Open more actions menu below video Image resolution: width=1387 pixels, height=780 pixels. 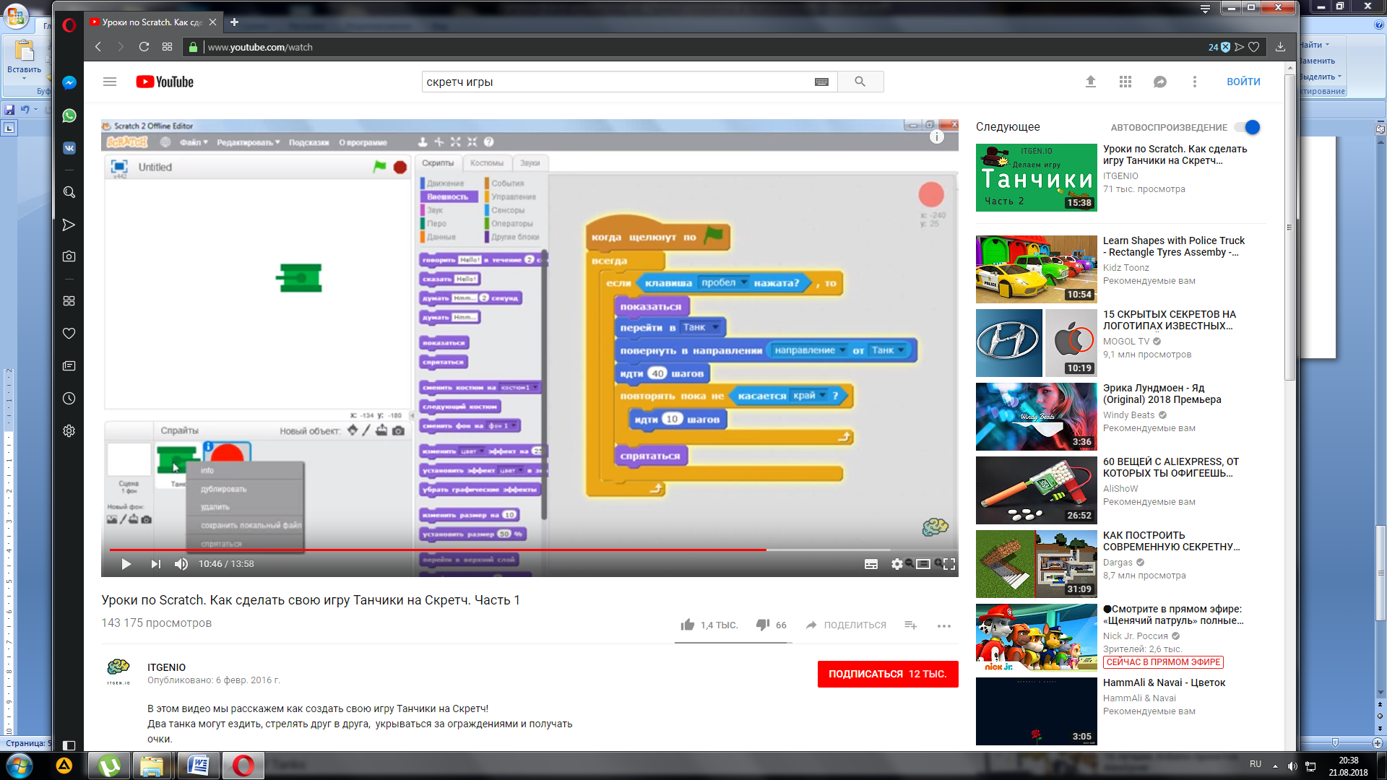[x=944, y=625]
